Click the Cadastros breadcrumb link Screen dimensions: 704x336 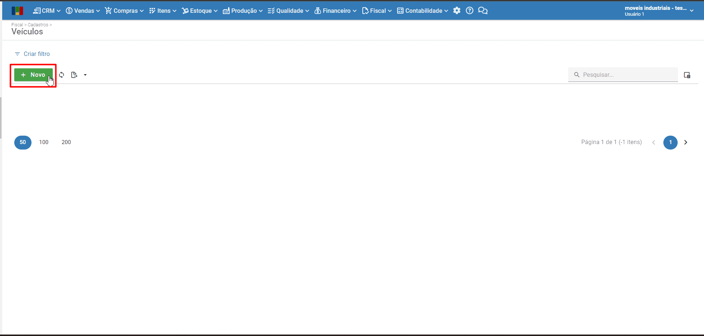(x=38, y=25)
